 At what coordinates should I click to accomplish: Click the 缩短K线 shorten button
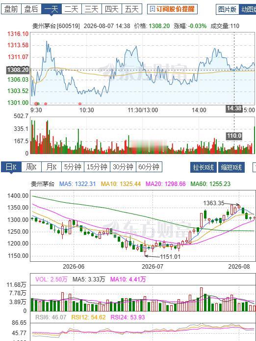231,167
